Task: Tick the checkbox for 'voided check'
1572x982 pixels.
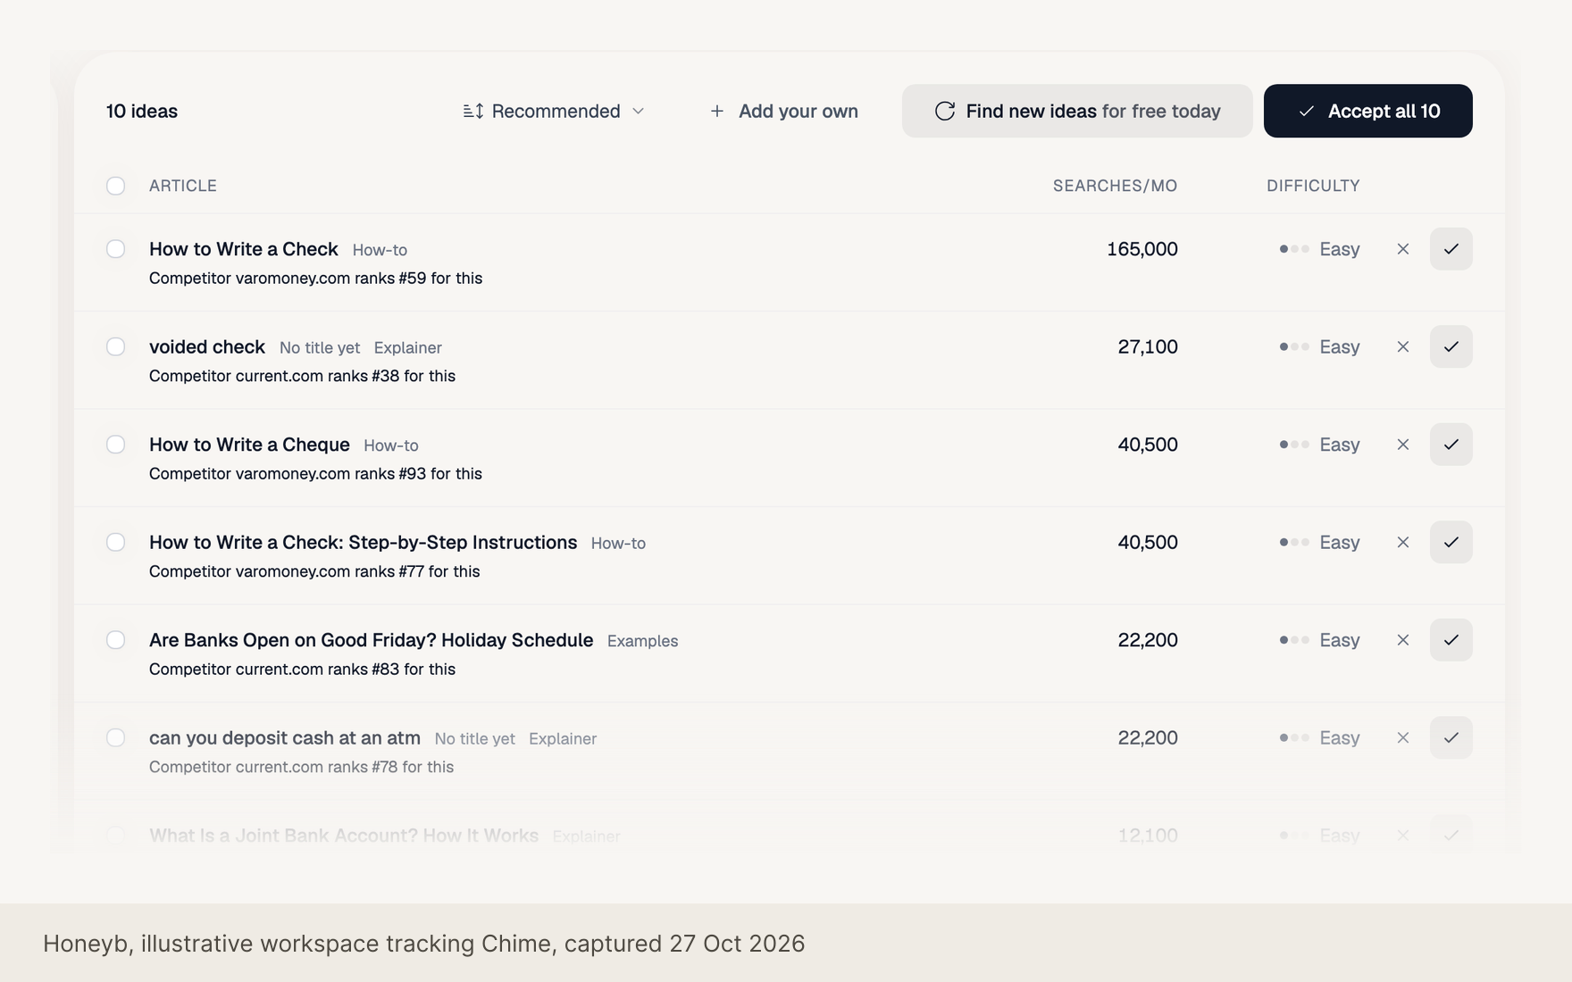Action: point(115,346)
